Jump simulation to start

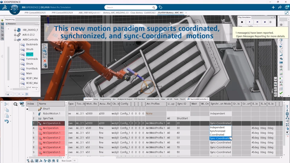257,22
